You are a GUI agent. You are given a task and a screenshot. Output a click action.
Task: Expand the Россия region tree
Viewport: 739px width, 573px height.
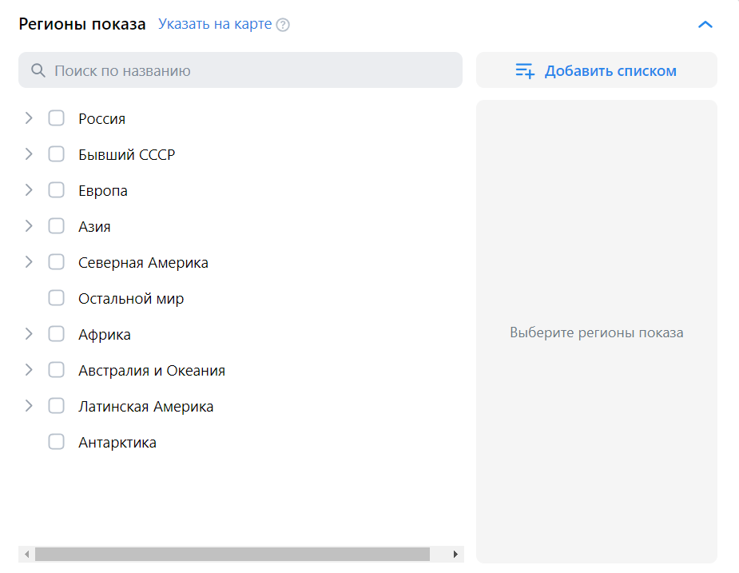click(x=29, y=118)
